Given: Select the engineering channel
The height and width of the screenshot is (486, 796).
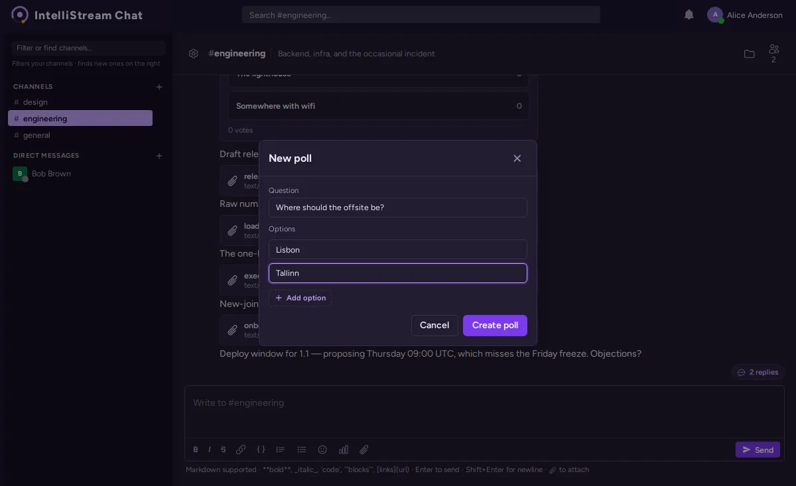Looking at the screenshot, I should (80, 118).
